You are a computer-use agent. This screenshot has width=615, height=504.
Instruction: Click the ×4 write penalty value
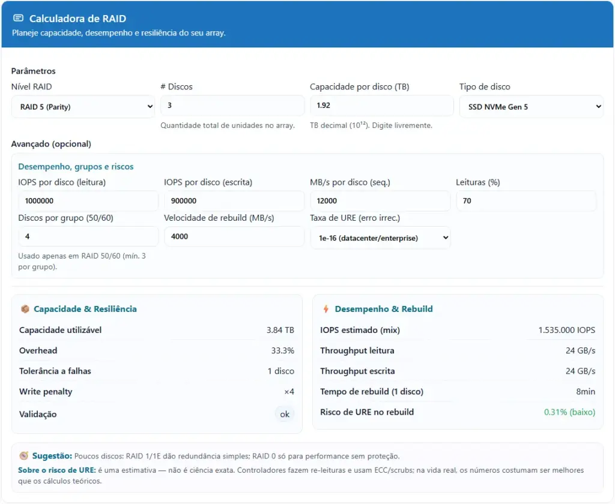(x=289, y=392)
